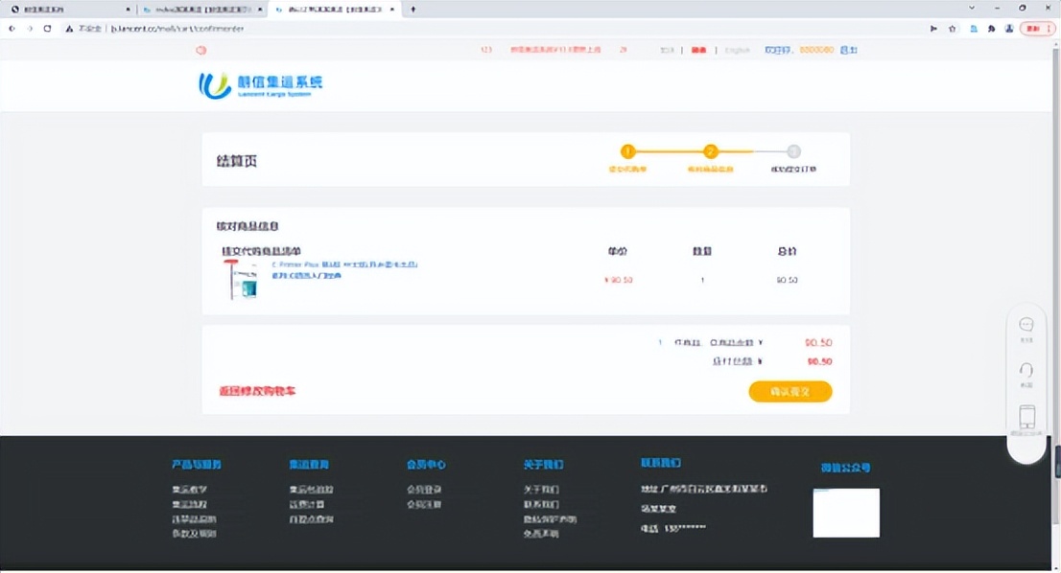1061x573 pixels.
Task: Click the red 返回修改购物车 link
Action: click(257, 391)
